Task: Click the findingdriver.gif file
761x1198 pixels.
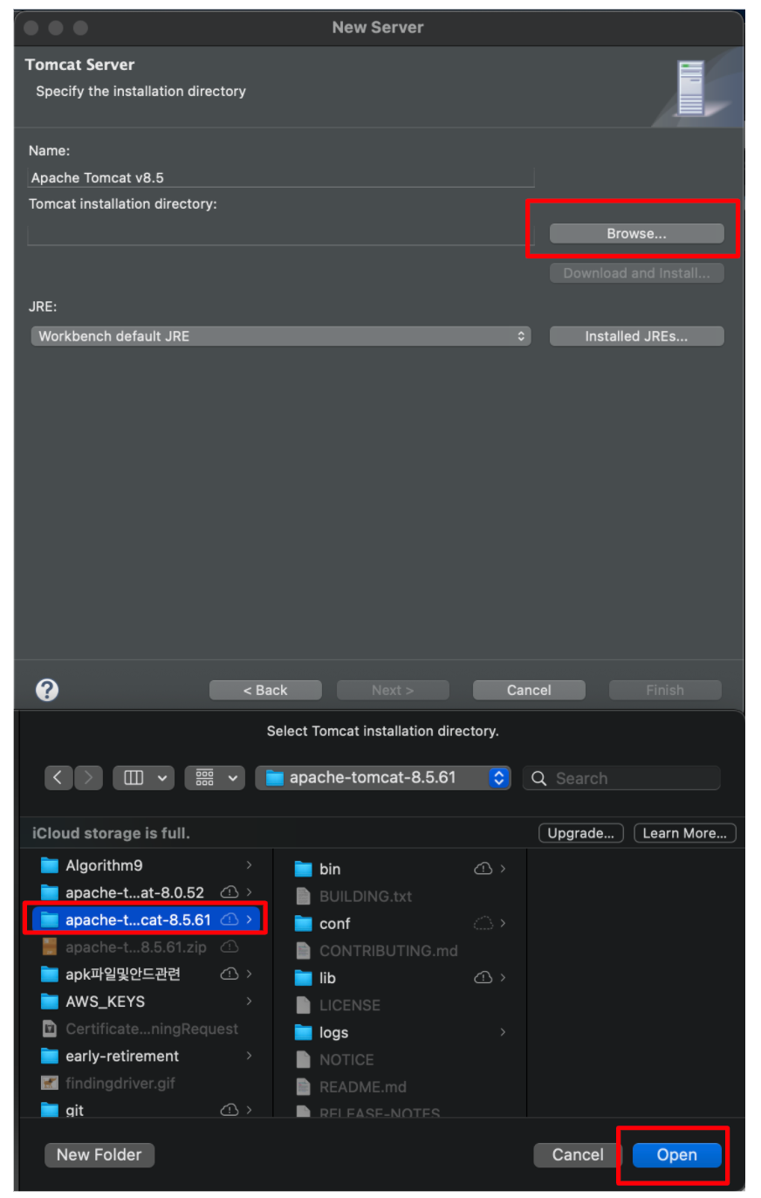Action: pos(148,1083)
